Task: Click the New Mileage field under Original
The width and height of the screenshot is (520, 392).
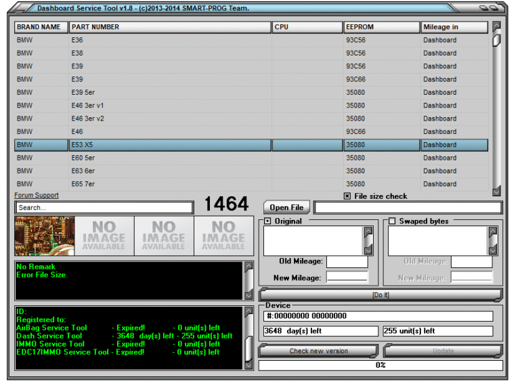Action: coord(347,278)
